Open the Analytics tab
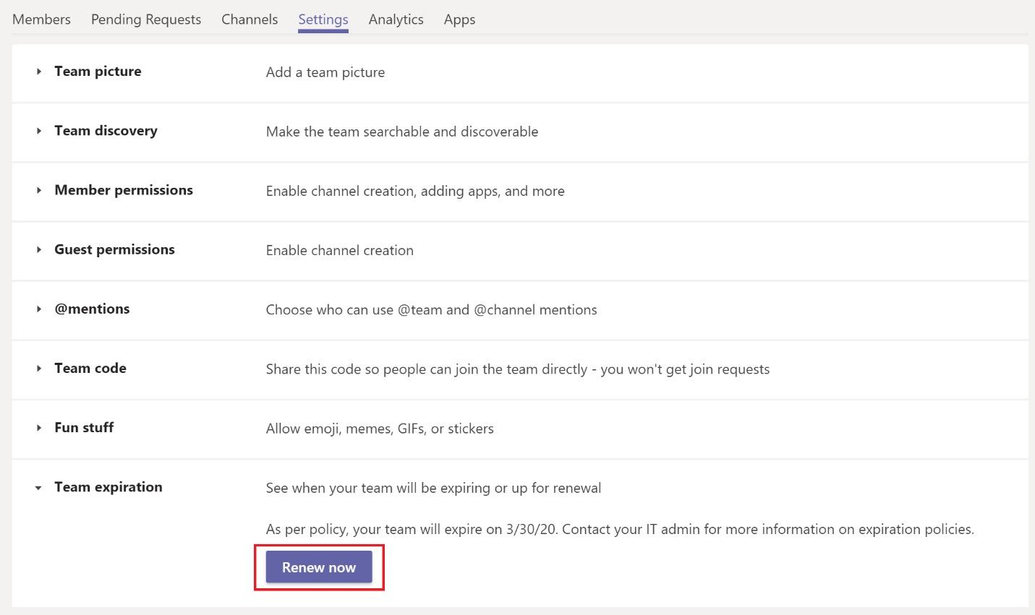The width and height of the screenshot is (1035, 615). pos(396,20)
